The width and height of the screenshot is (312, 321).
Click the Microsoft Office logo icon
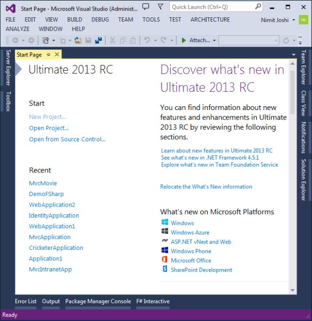pyautogui.click(x=165, y=259)
